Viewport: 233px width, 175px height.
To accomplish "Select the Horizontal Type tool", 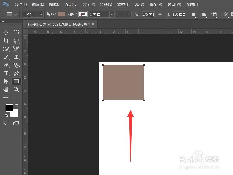I will pyautogui.click(x=6, y=73).
